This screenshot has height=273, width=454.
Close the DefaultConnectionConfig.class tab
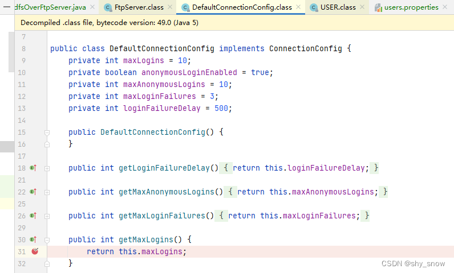(299, 7)
